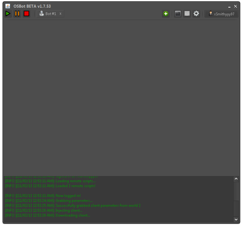Screen dimensions: 244x227
Task: Select the Bot #1 tab
Action: (x=48, y=14)
